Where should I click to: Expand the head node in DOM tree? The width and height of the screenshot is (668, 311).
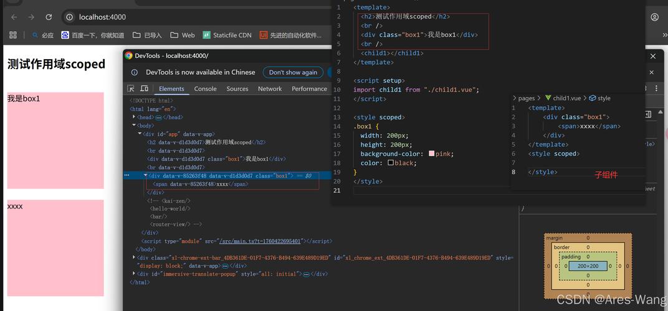pyautogui.click(x=134, y=117)
